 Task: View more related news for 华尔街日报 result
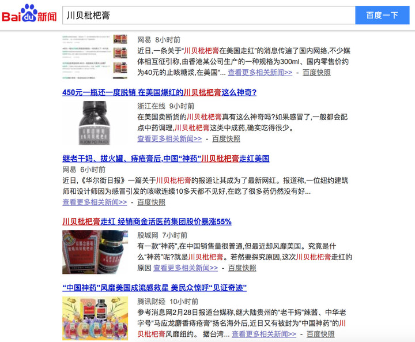[95, 202]
